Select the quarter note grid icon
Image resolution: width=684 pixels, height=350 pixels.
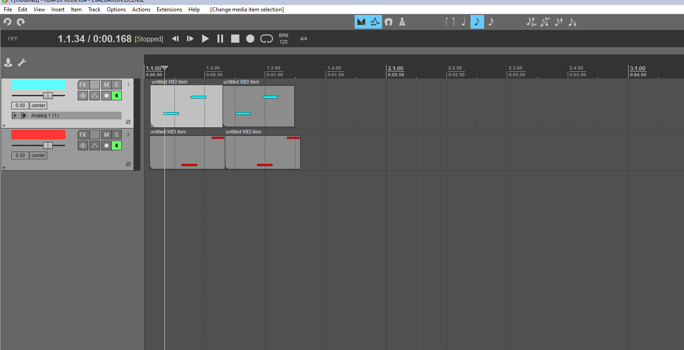point(463,22)
